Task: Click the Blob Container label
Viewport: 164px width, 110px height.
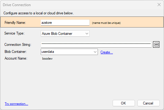Action: pos(16,52)
